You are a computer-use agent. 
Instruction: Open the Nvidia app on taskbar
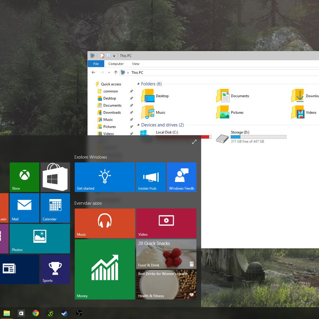[50, 313]
